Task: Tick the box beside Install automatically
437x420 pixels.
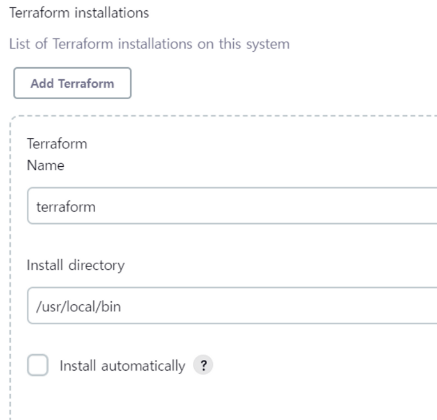Action: point(38,366)
